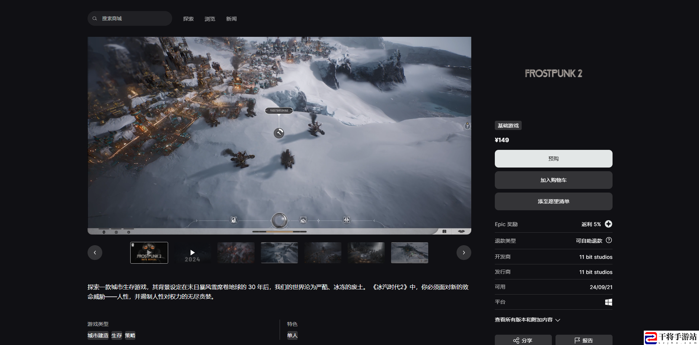This screenshot has width=699, height=345.
Task: Select the seventh thumbnail, the aerial district view
Action: (409, 253)
